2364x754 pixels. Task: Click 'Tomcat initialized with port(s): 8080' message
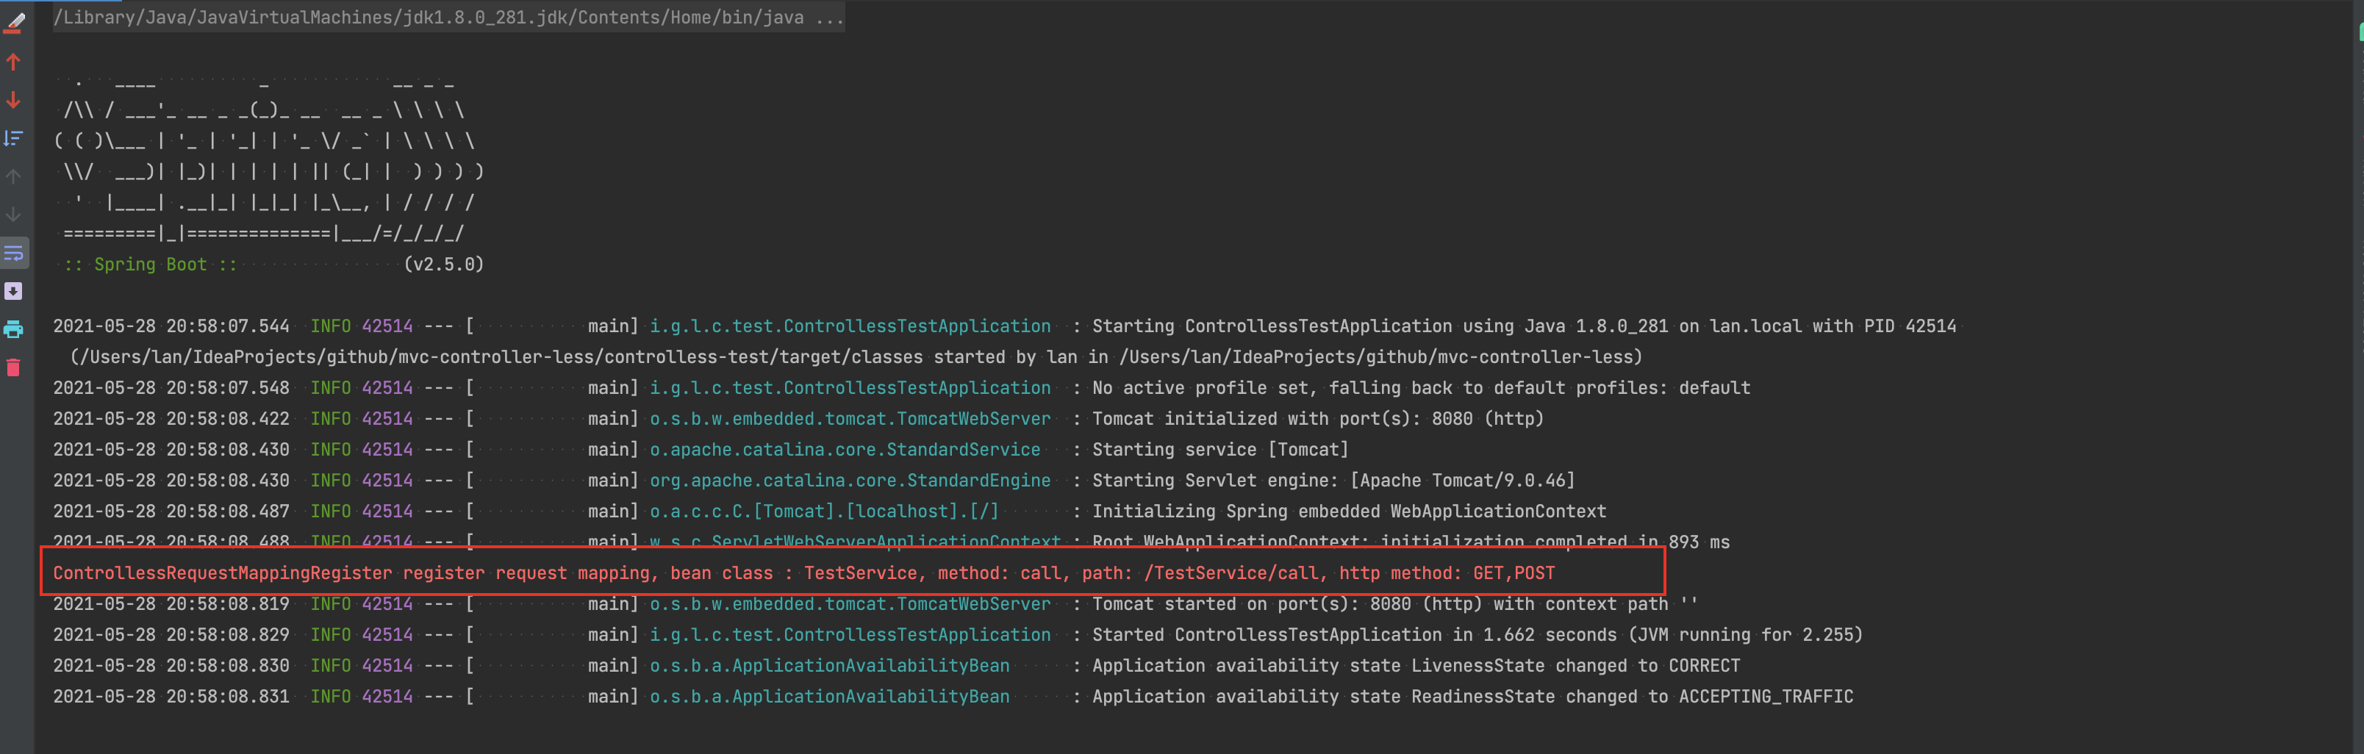click(x=1318, y=418)
